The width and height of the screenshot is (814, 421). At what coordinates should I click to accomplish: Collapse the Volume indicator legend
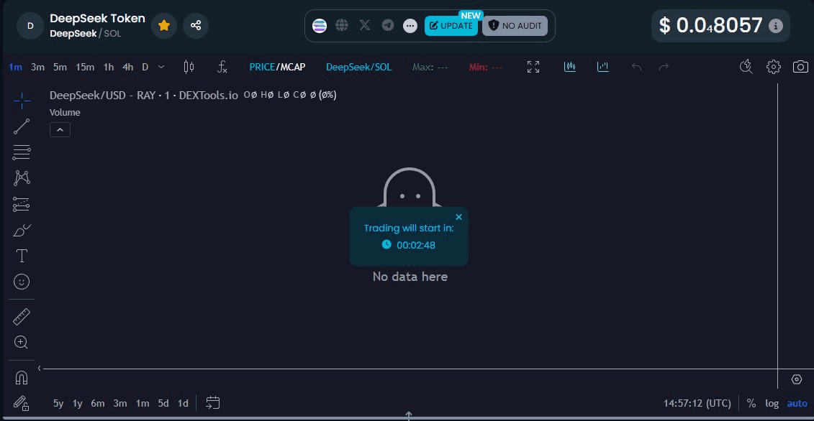click(x=60, y=129)
